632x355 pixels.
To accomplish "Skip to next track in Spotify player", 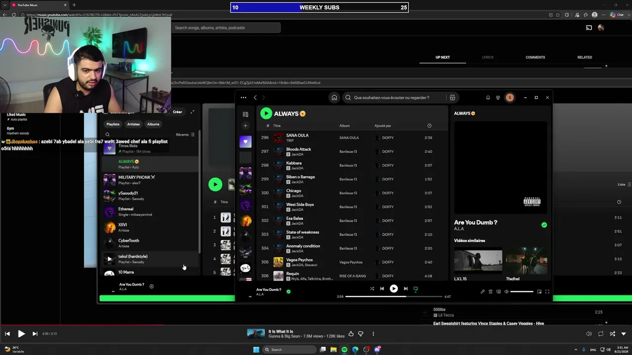I will [x=405, y=289].
